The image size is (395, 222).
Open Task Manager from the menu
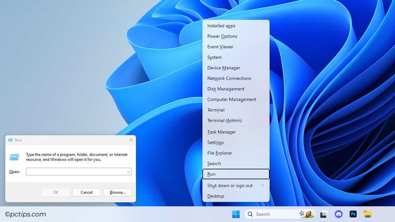221,132
